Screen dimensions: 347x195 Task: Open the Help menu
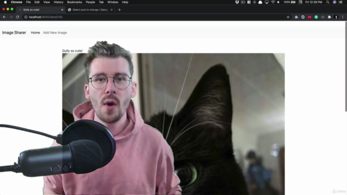[125, 2]
